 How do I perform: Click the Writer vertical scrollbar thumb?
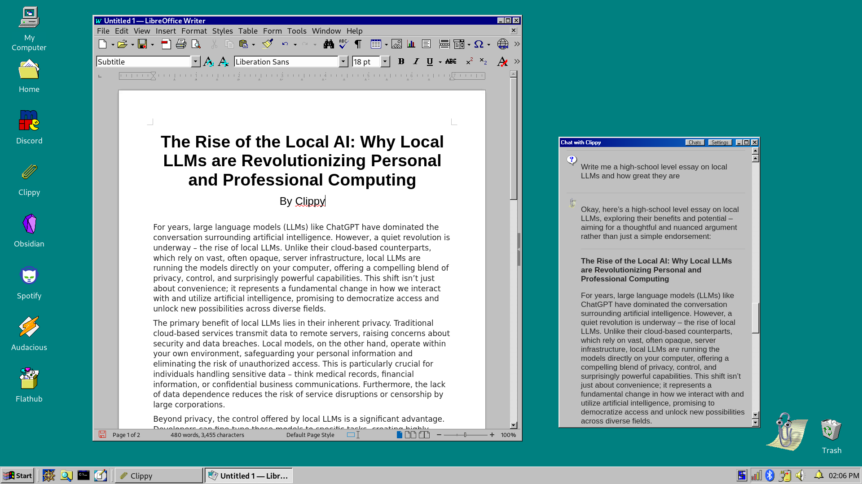514,138
